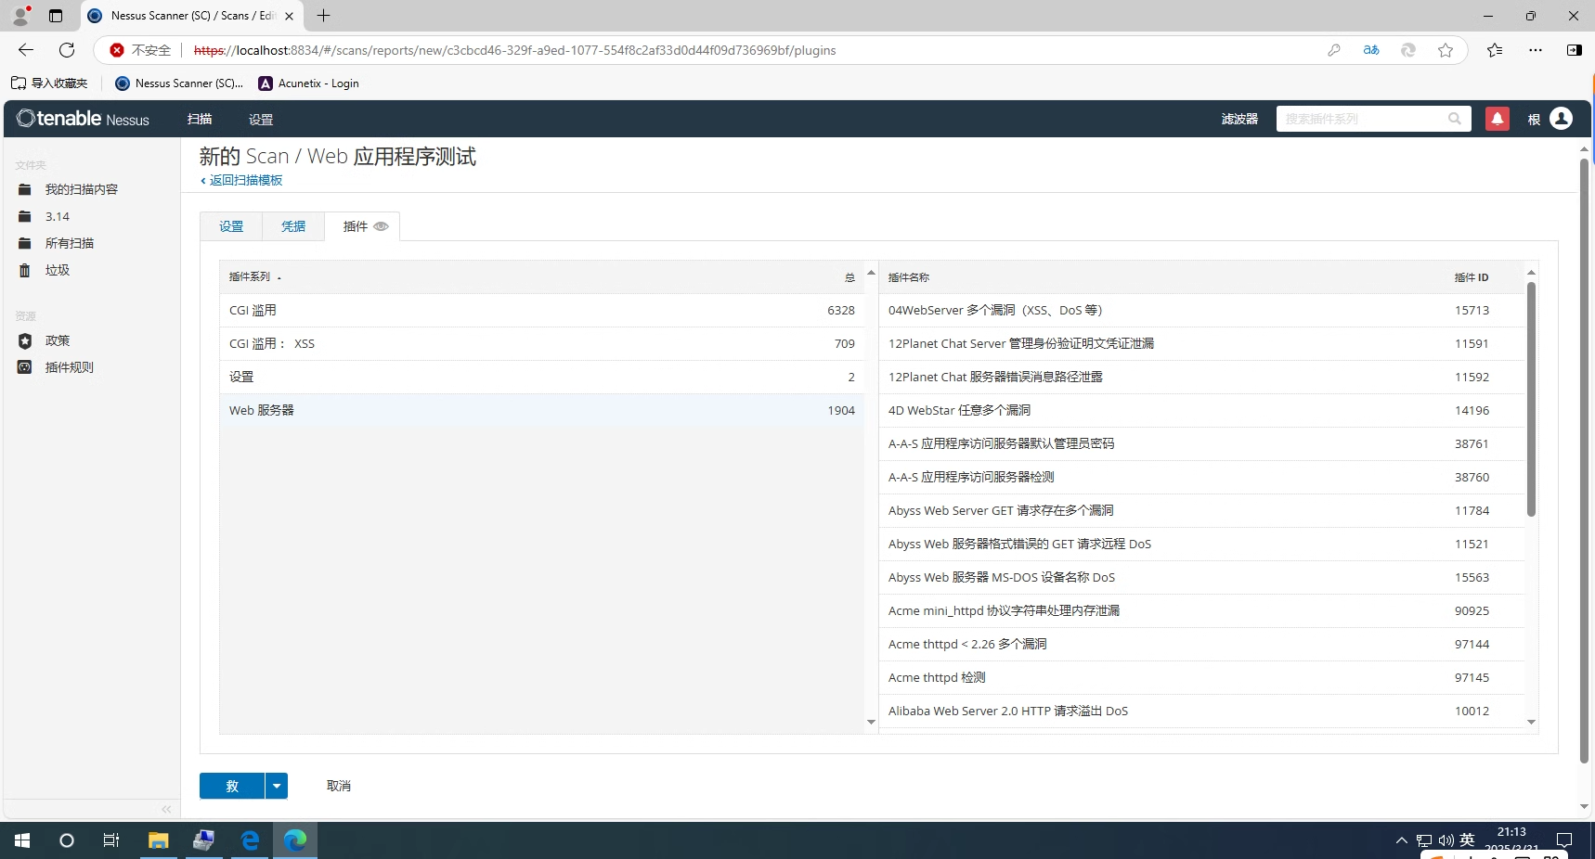
Task: Open Windows Task View on taskbar
Action: point(110,840)
